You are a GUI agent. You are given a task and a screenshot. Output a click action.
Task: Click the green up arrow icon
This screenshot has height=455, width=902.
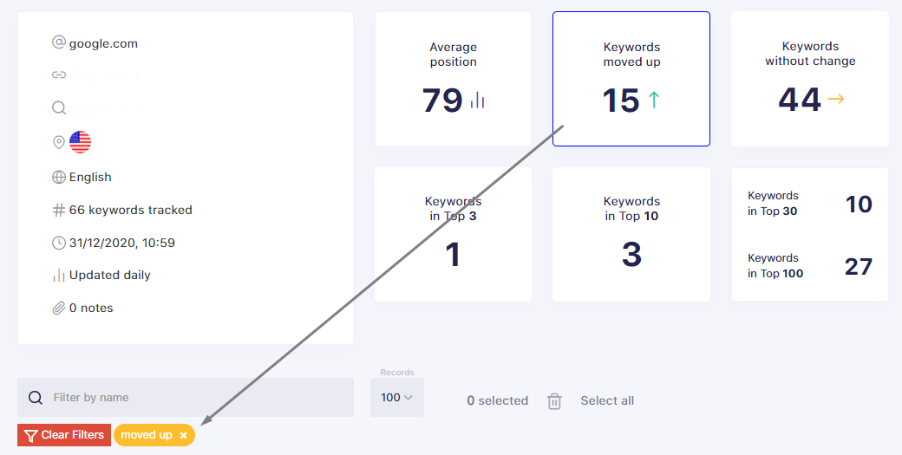(x=654, y=101)
